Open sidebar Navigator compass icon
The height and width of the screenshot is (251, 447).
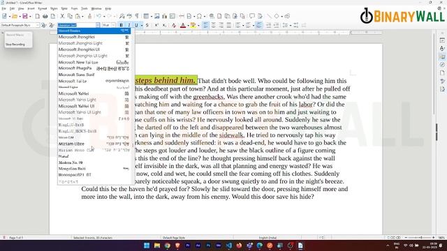pos(442,65)
